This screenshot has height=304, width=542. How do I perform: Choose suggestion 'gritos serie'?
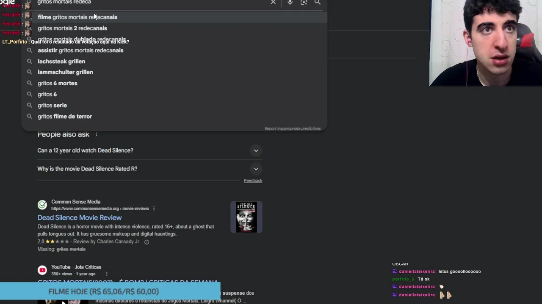[174, 105]
